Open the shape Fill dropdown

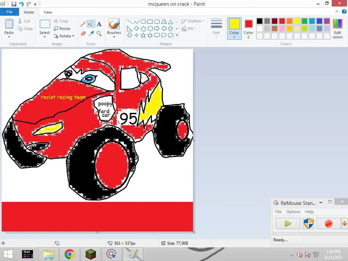[x=189, y=29]
